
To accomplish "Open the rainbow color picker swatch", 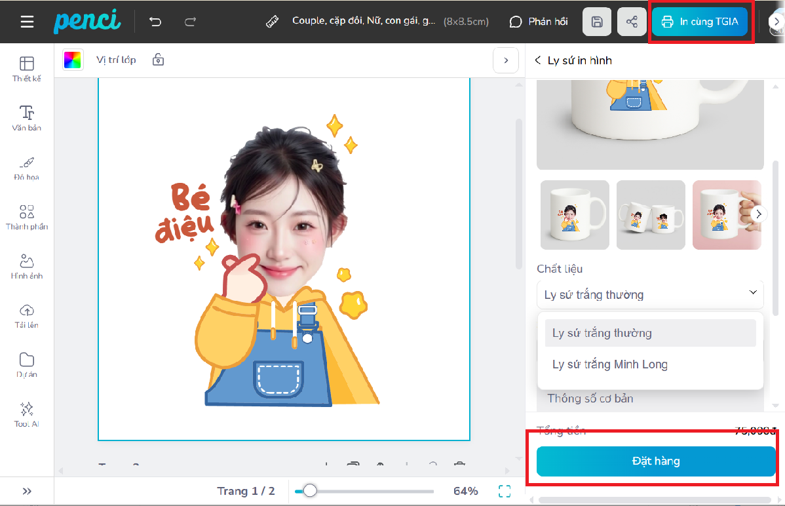I will click(x=73, y=60).
